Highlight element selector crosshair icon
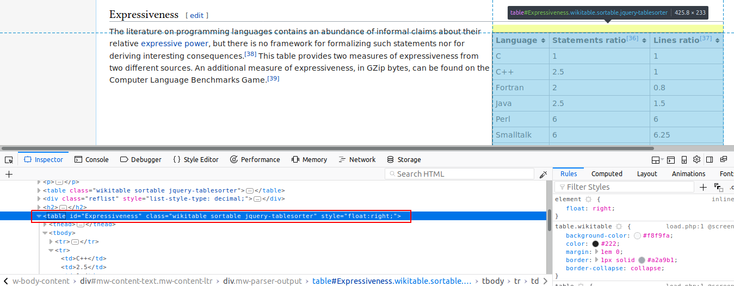The height and width of the screenshot is (286, 734). [x=588, y=200]
